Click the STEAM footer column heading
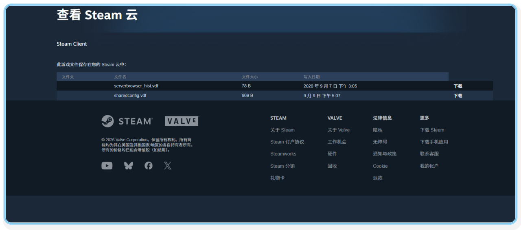Viewport: 521px width, 230px height. pos(278,118)
